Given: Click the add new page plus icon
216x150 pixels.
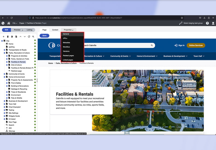Looking at the screenshot, I should click(x=4, y=37).
